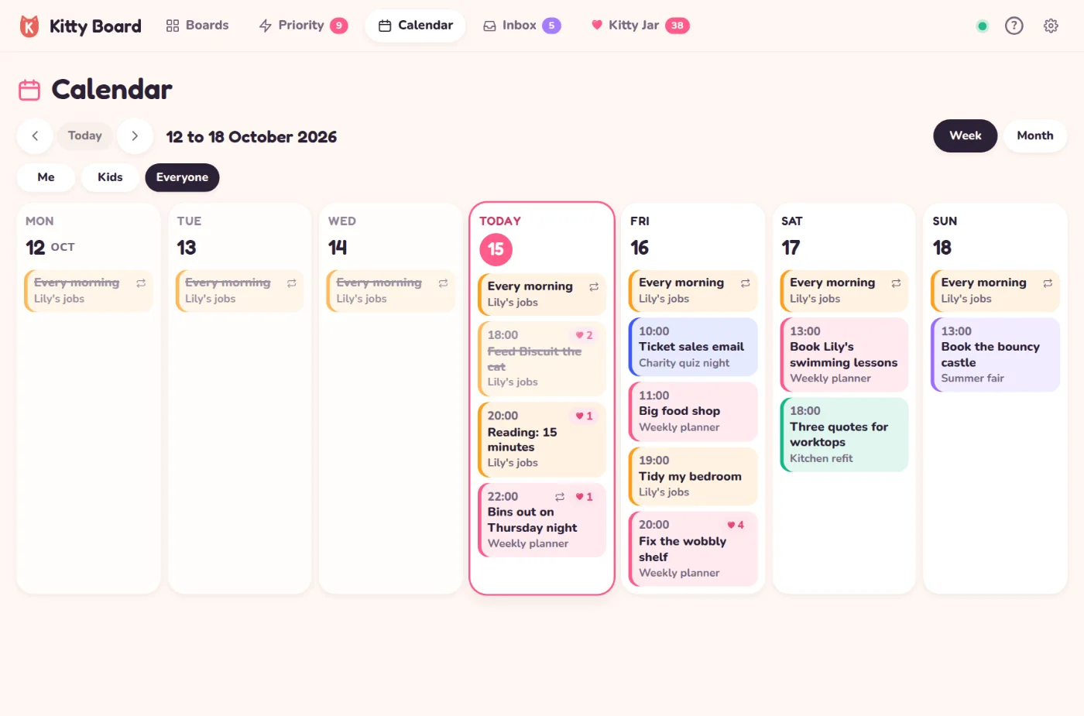The width and height of the screenshot is (1084, 716).
Task: Open settings via the gear icon
Action: click(1051, 26)
